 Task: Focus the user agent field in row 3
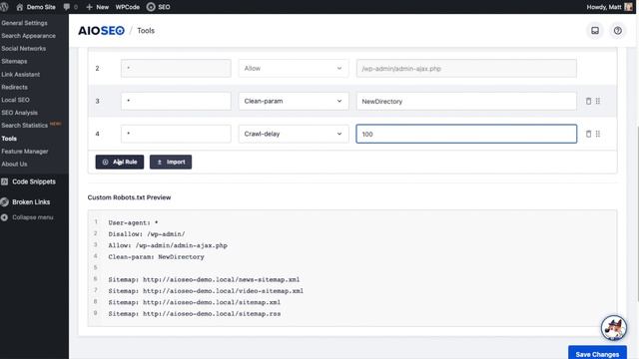point(176,101)
